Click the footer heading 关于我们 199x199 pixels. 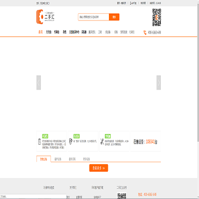(73, 187)
